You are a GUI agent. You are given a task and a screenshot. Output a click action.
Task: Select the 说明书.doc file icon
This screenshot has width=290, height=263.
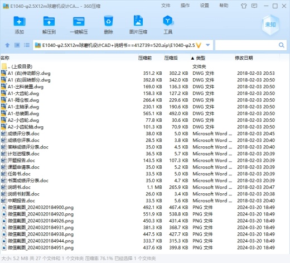[x=4, y=187]
